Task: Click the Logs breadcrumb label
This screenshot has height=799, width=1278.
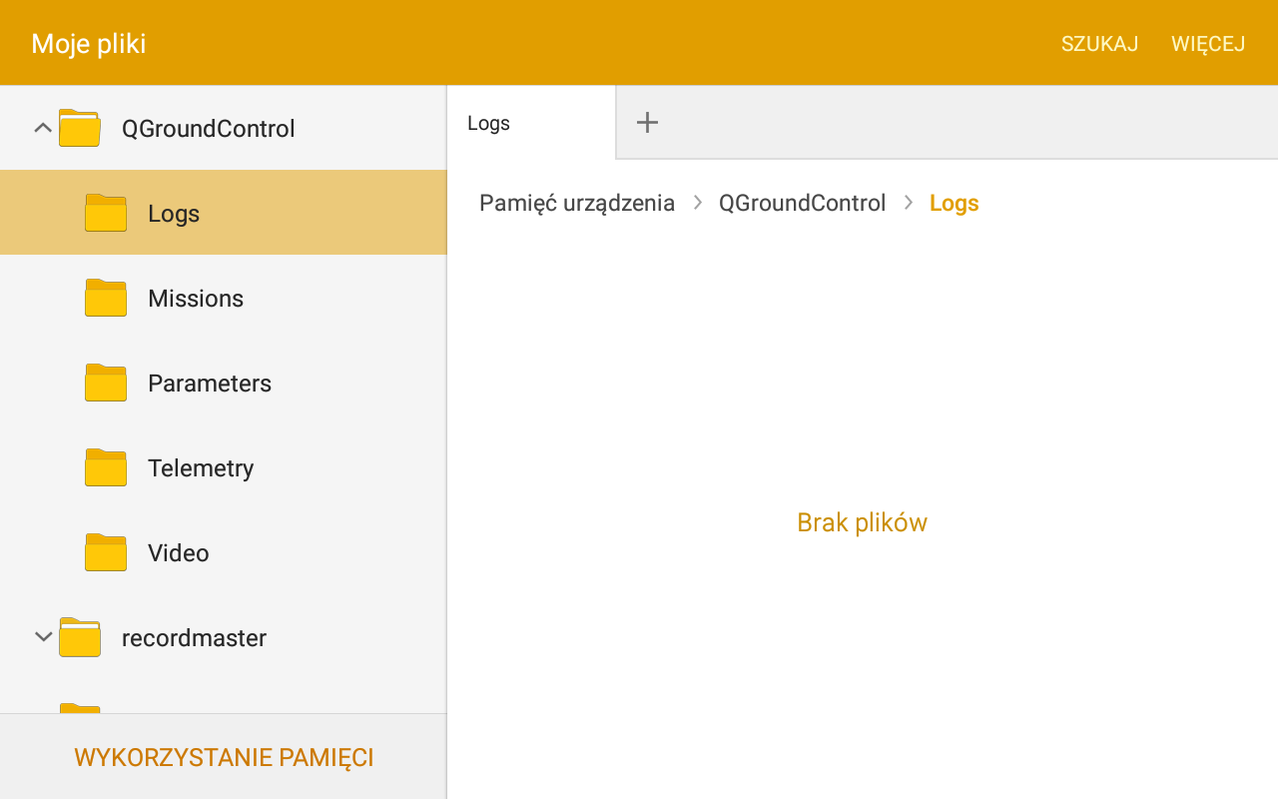Action: click(953, 202)
